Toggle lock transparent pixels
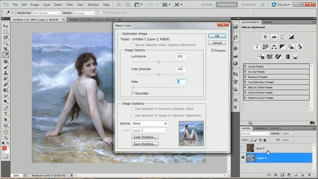 pos(251,140)
